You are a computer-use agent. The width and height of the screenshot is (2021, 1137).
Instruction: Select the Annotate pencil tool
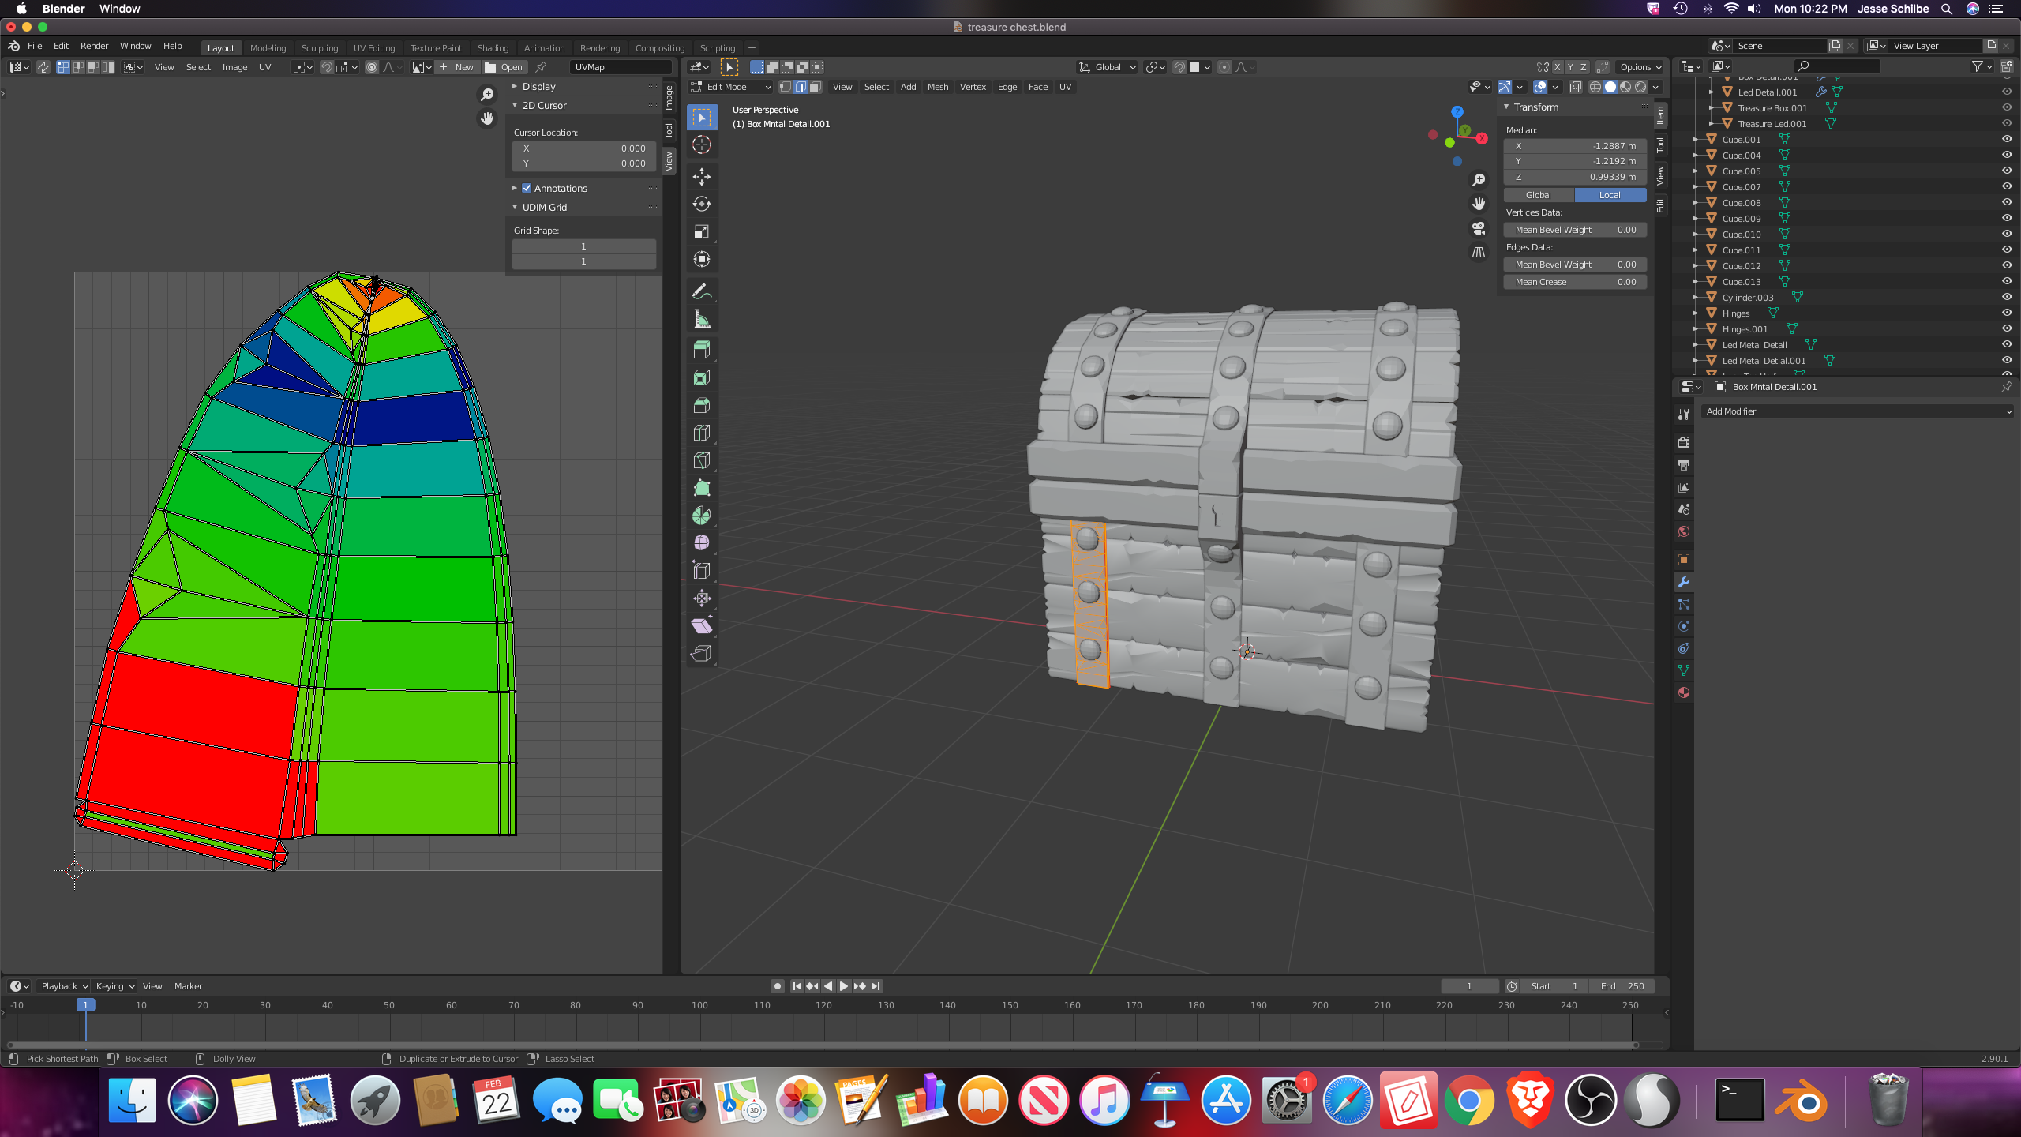tap(701, 291)
